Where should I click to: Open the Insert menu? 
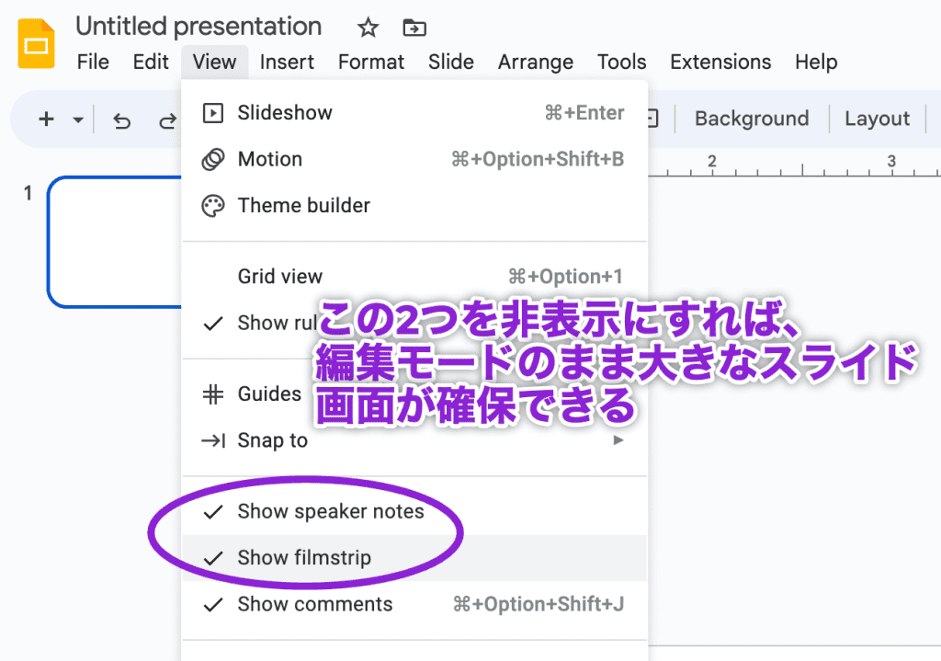pos(287,62)
